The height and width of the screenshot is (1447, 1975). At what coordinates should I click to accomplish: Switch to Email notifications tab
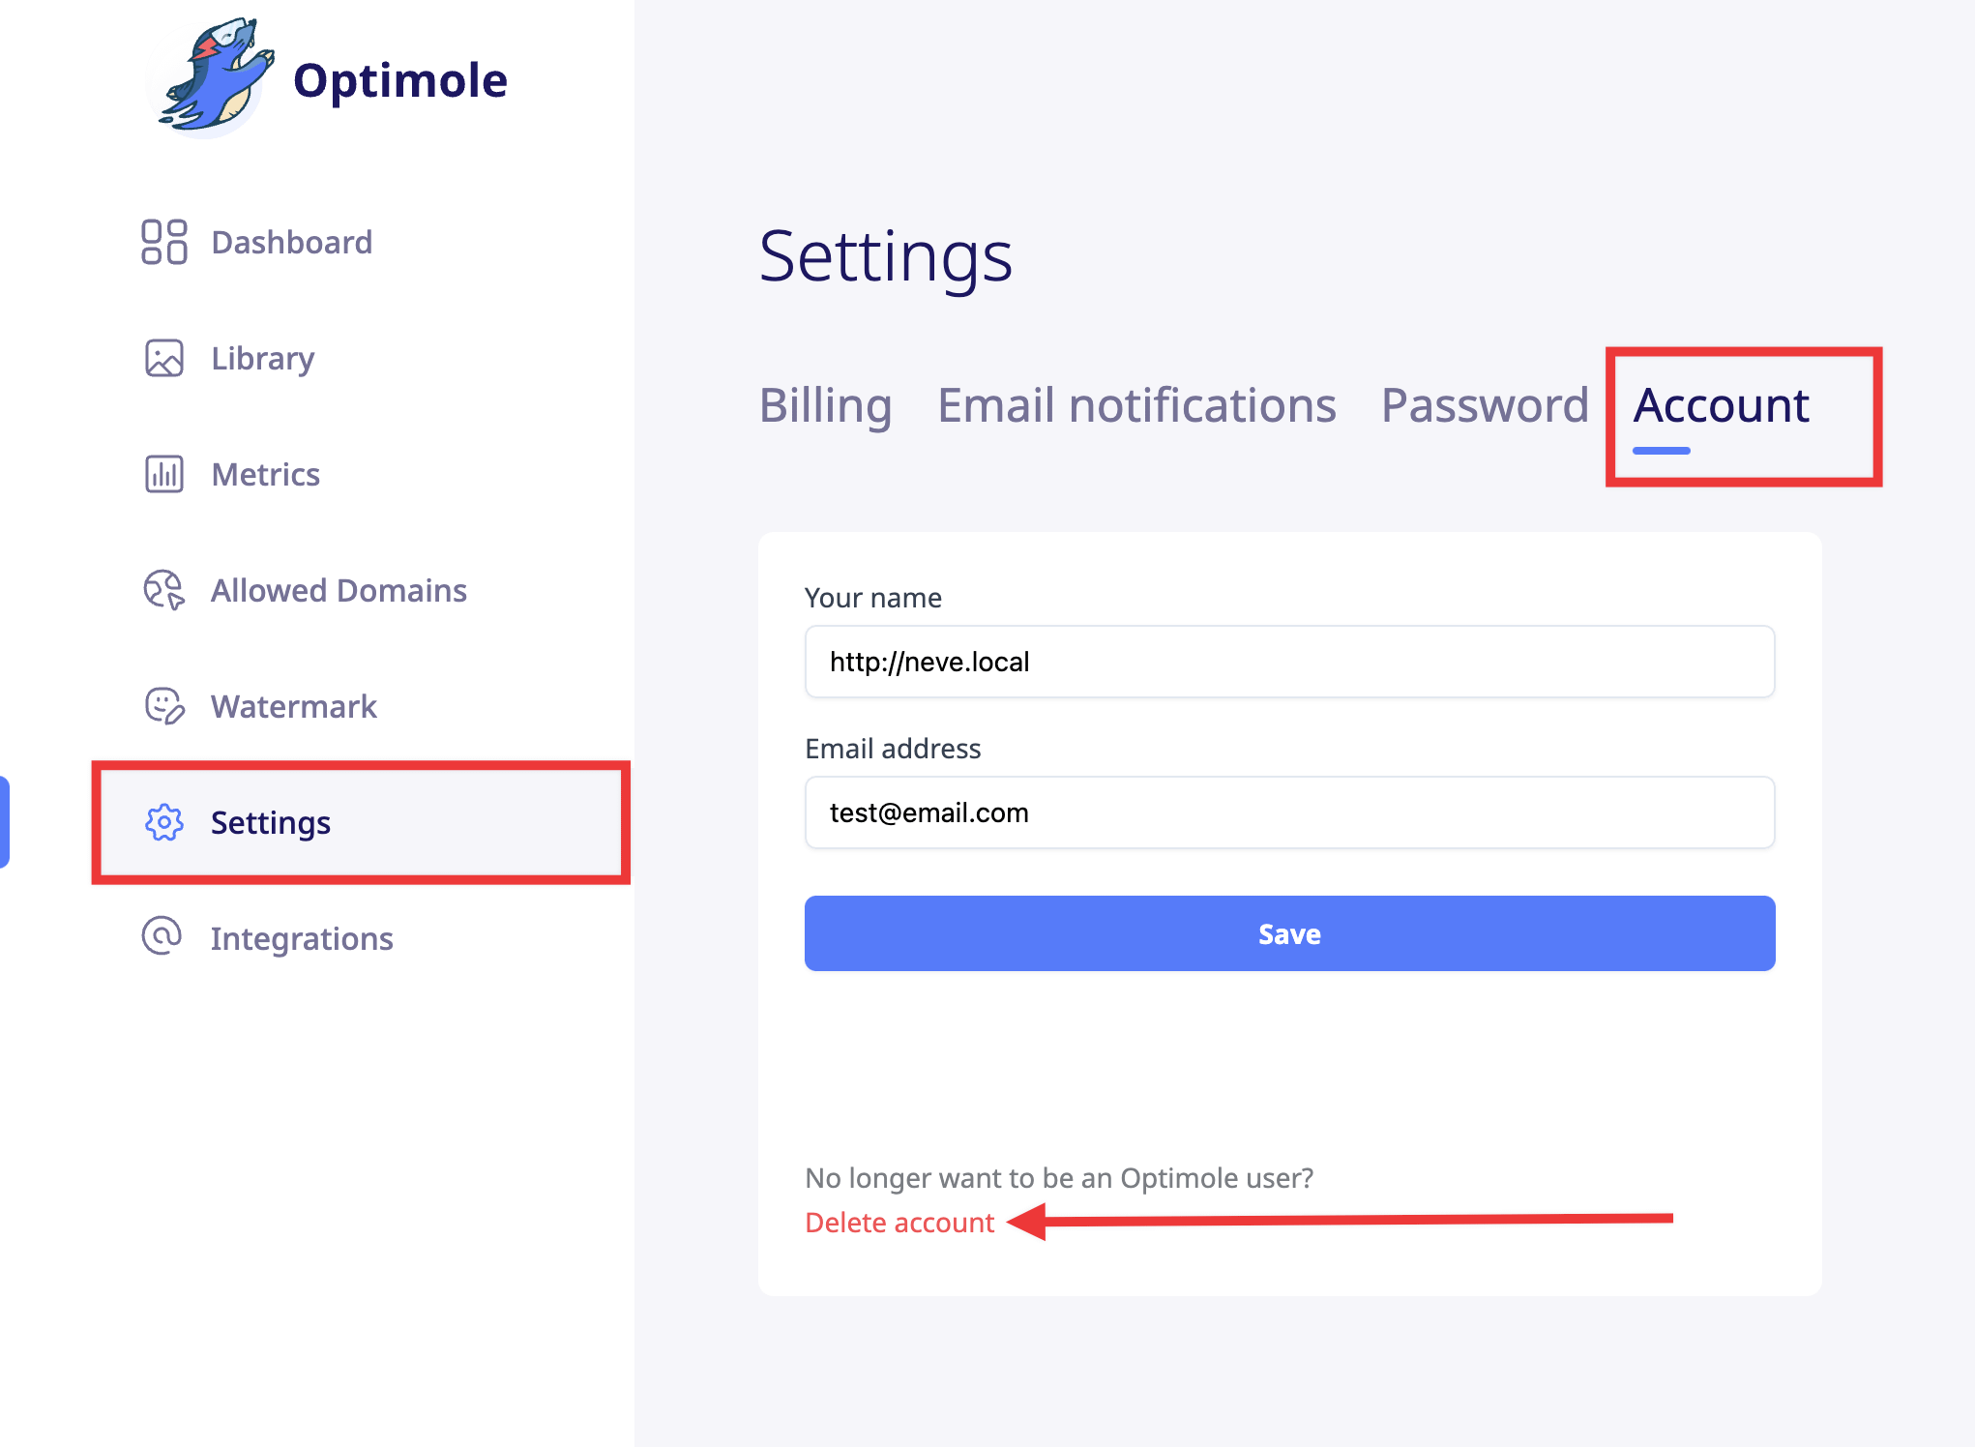(x=1136, y=405)
